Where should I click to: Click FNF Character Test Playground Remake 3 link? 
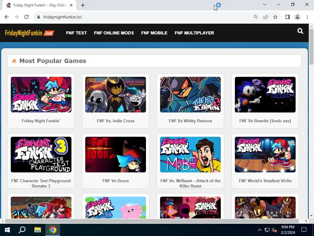[x=41, y=183]
